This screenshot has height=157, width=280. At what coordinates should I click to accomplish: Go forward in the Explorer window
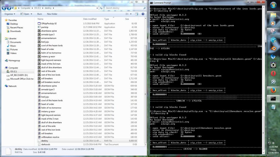[x=9, y=8]
